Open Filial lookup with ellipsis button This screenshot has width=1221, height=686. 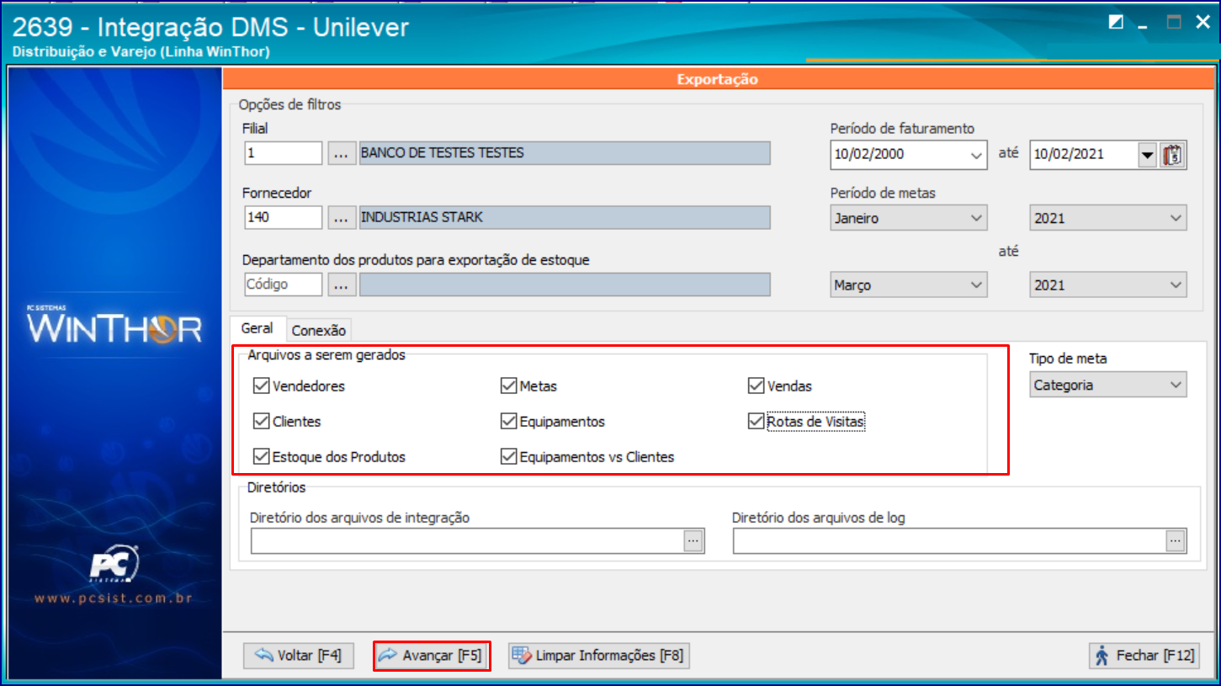[340, 153]
